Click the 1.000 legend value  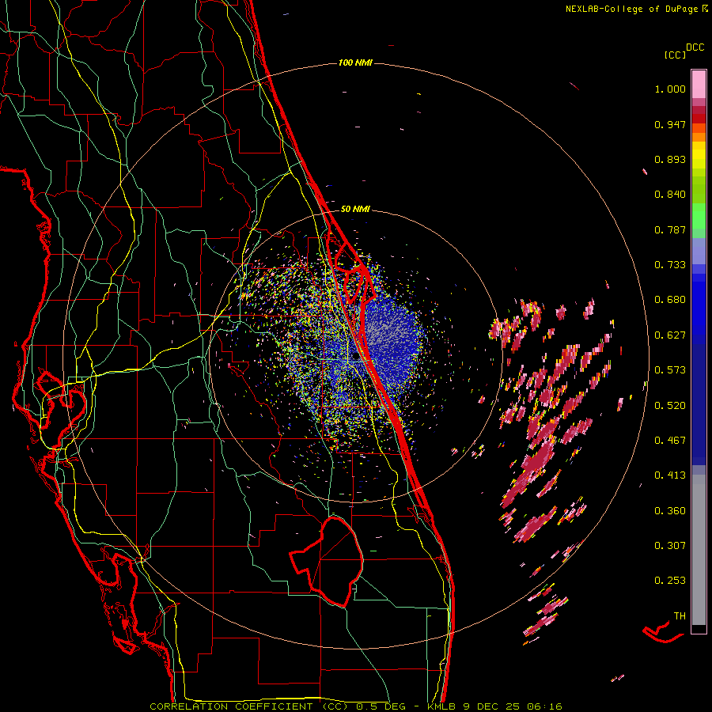670,89
